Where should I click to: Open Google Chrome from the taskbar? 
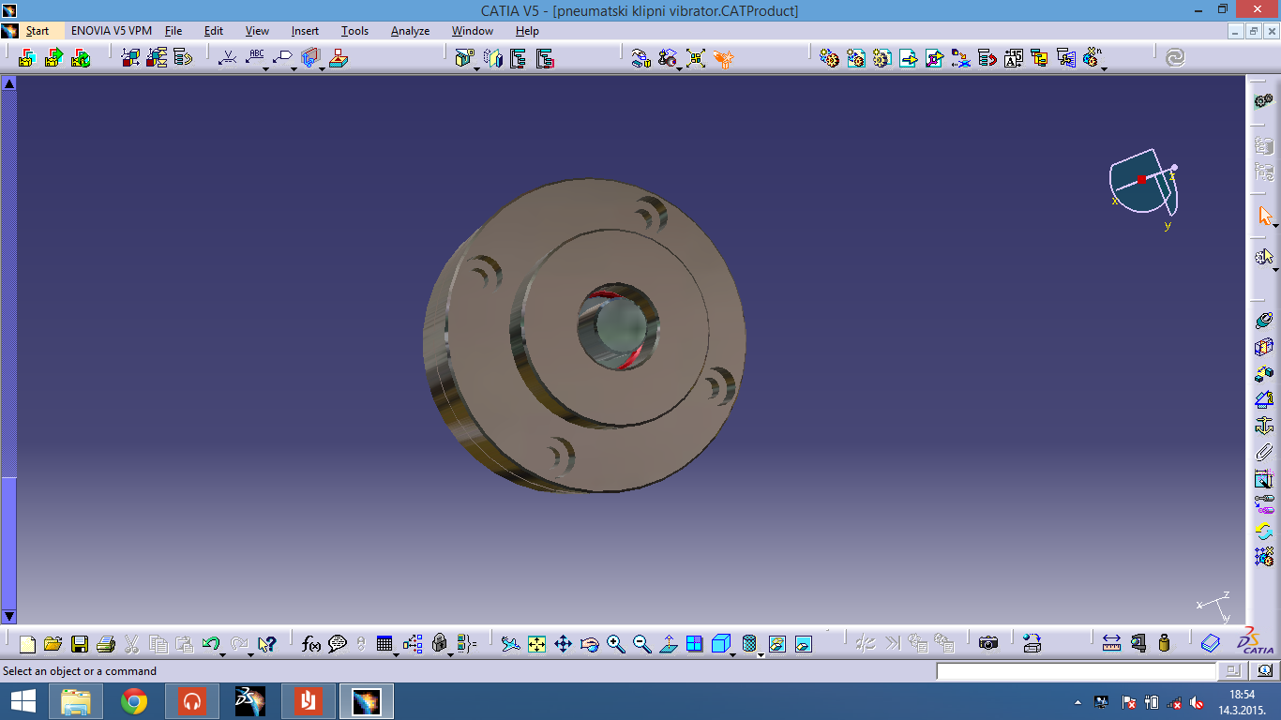[134, 701]
